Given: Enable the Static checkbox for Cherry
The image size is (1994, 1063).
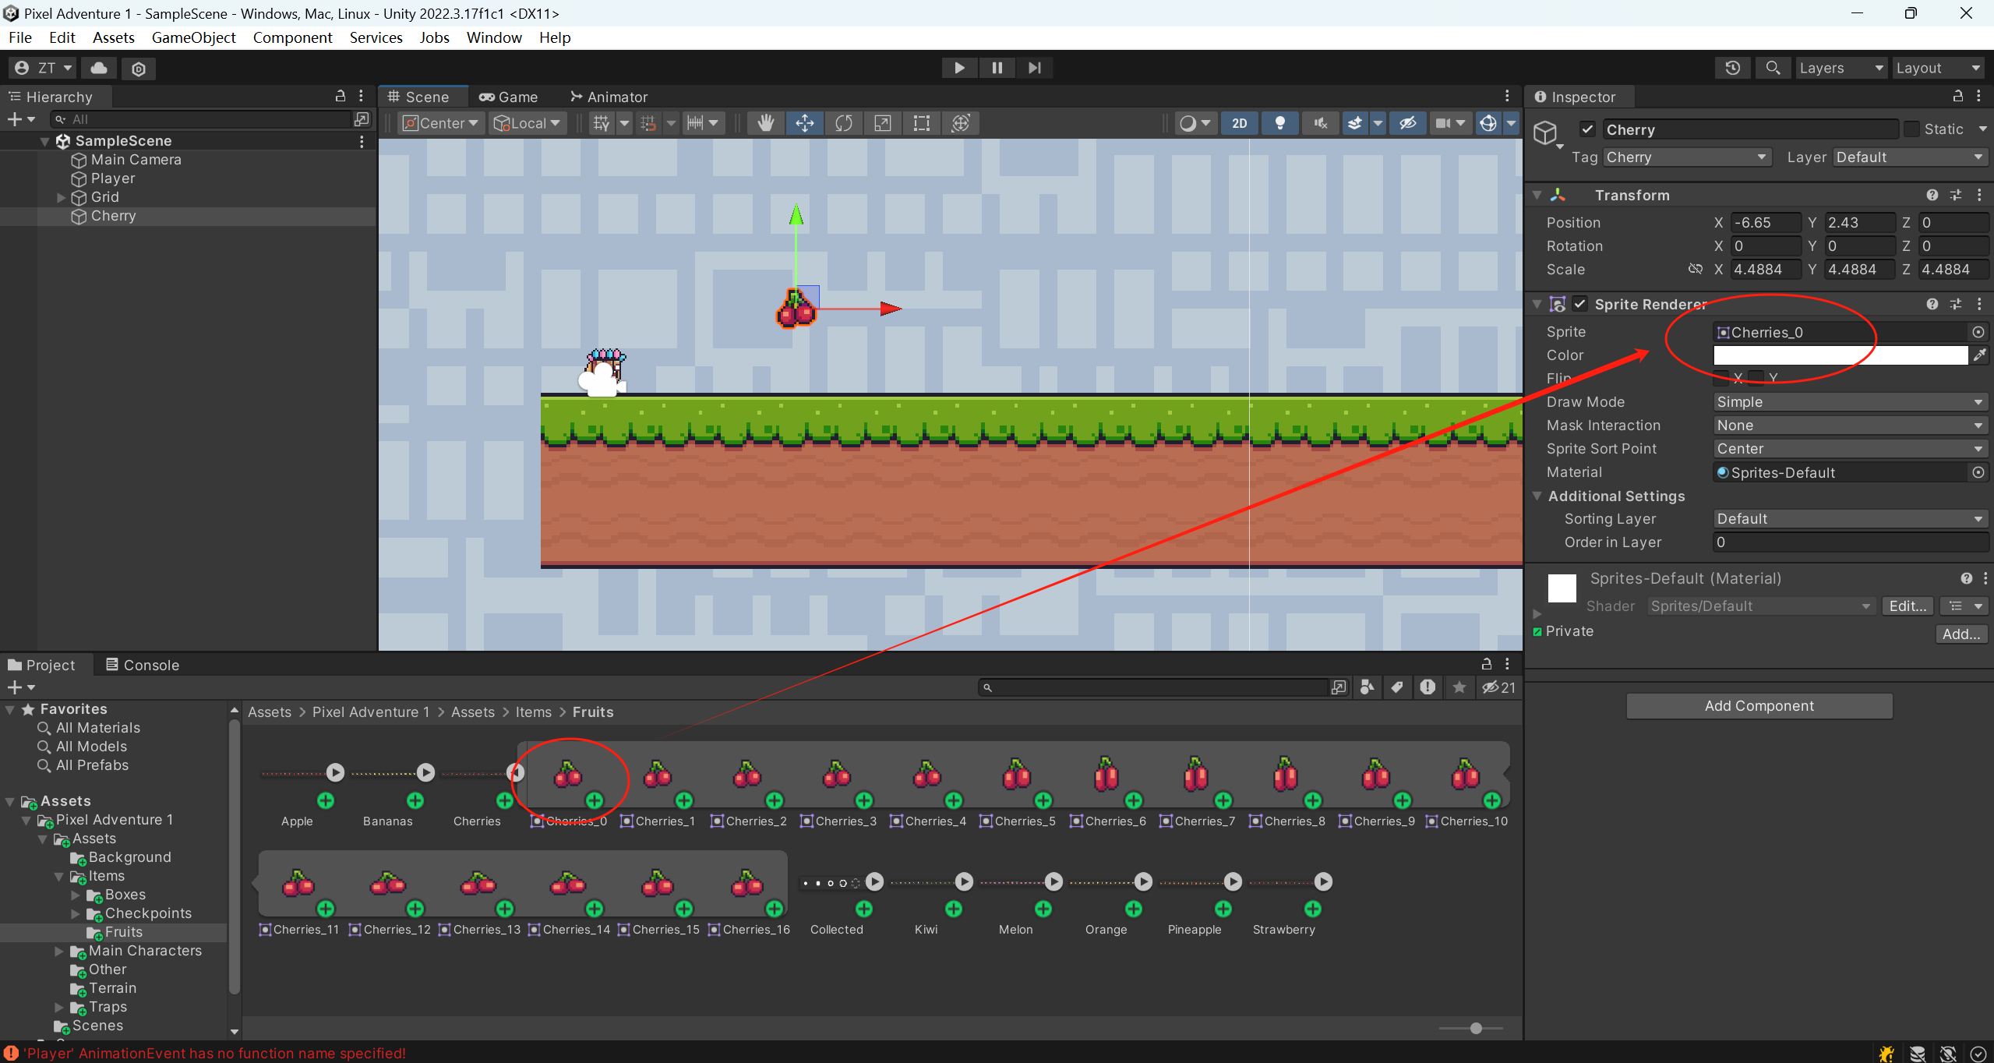Looking at the screenshot, I should tap(1913, 129).
